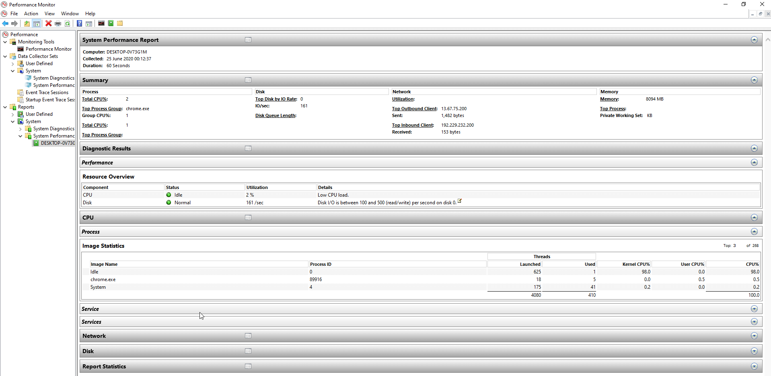Click the View Current Activity chart icon

(101, 23)
